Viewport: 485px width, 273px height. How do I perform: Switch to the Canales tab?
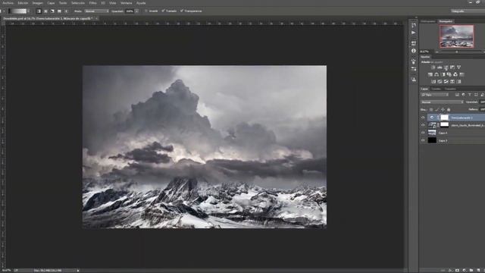coord(436,89)
